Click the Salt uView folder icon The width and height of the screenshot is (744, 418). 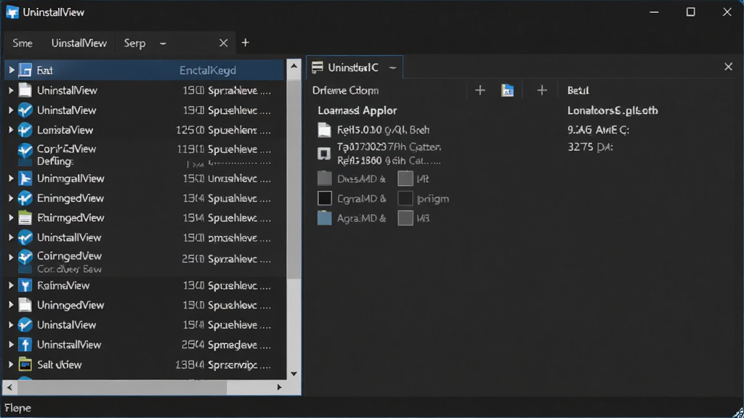25,364
